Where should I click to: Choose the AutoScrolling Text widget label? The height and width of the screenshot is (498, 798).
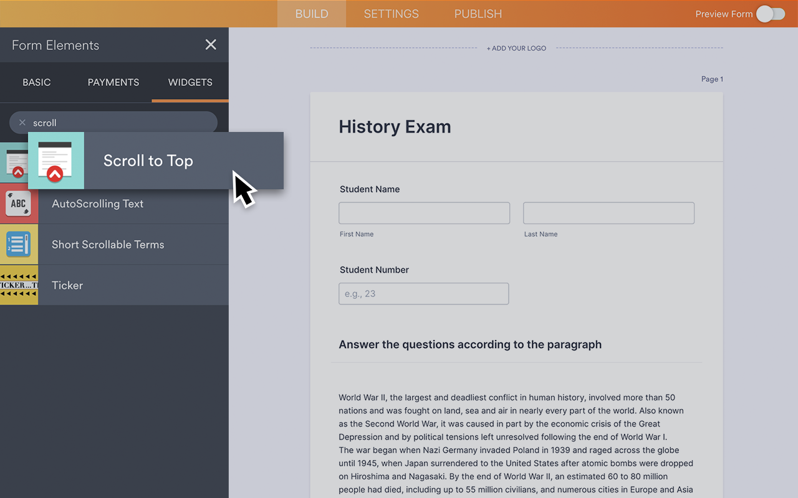(x=98, y=204)
